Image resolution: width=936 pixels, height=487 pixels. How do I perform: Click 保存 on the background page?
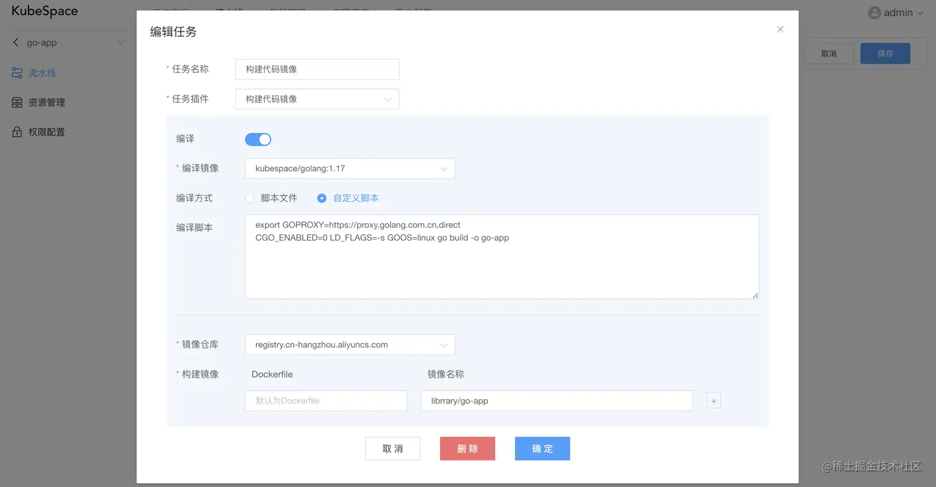pyautogui.click(x=885, y=54)
